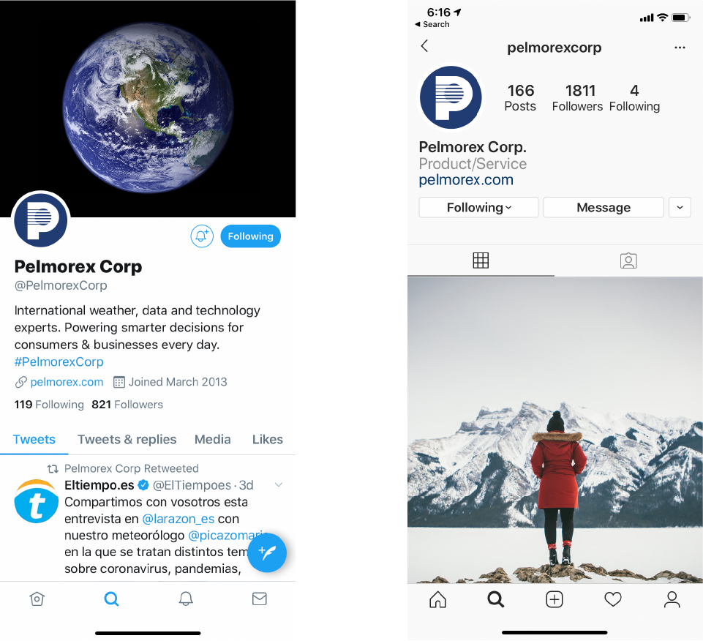Go to Instagram profile person icon
The height and width of the screenshot is (641, 703).
tap(672, 599)
